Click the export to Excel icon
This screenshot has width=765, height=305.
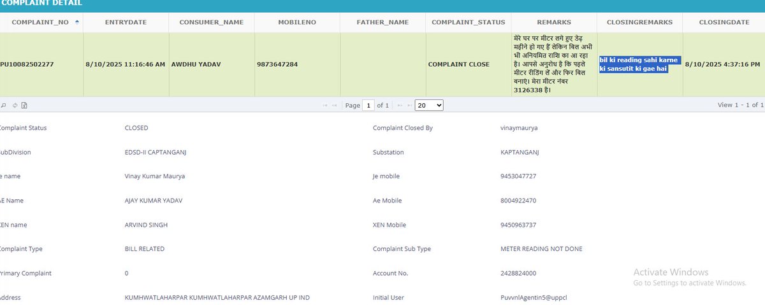25,105
